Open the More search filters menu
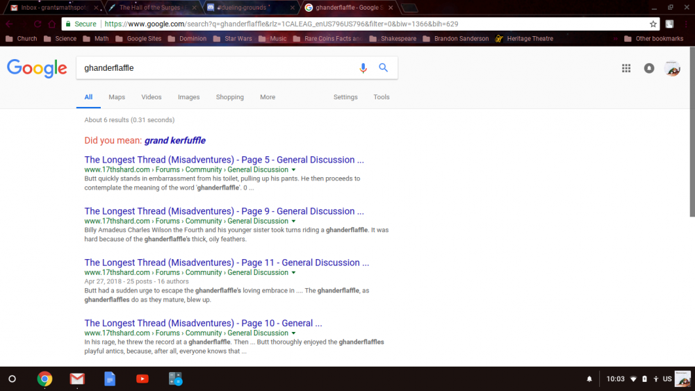 (268, 97)
